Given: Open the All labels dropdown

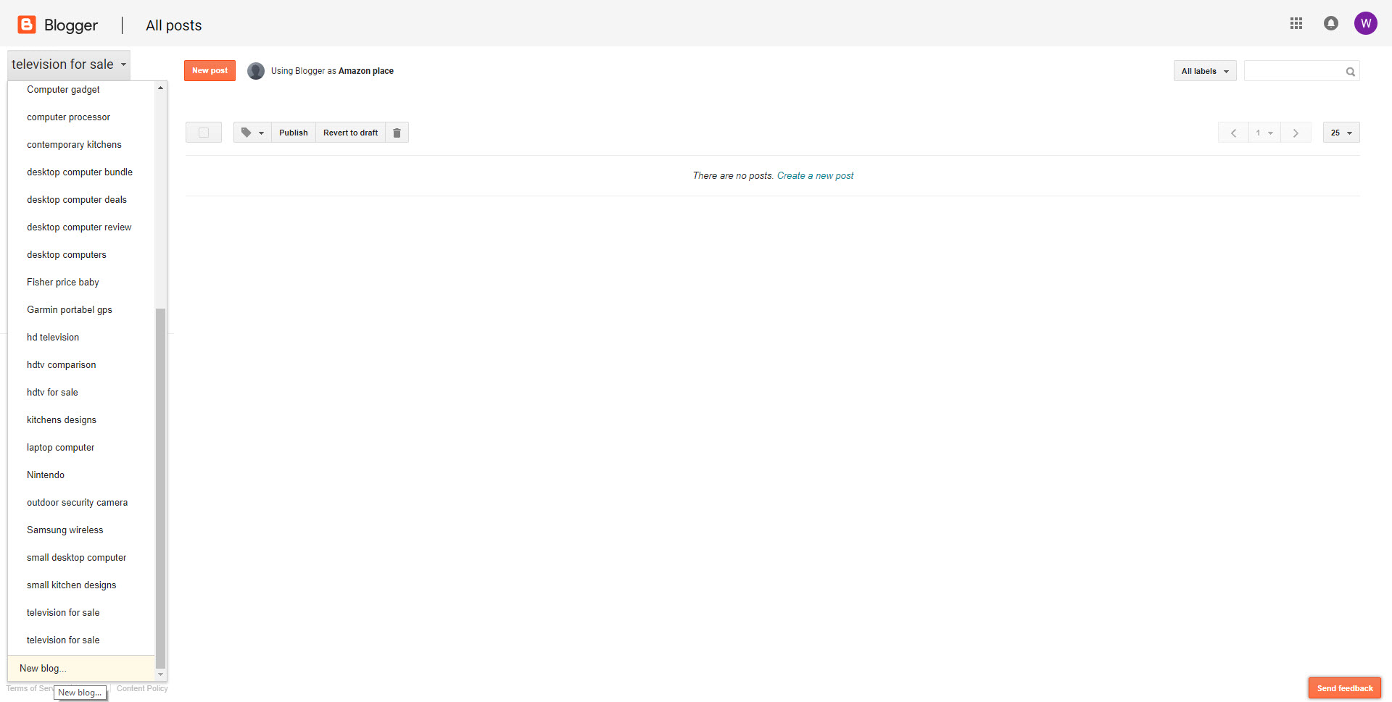Looking at the screenshot, I should [x=1204, y=71].
